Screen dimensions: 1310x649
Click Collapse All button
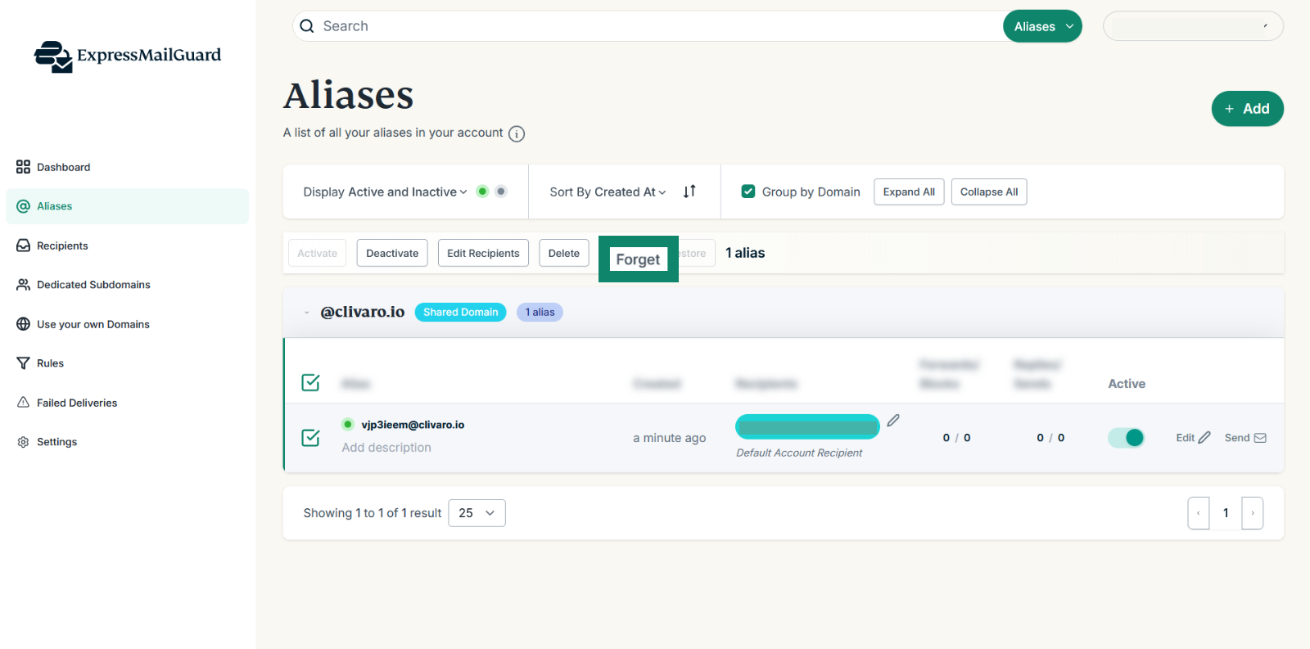[989, 192]
